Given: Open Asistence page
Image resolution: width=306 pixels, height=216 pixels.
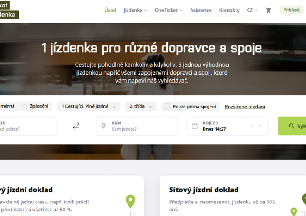Looking at the screenshot, I should [x=201, y=10].
